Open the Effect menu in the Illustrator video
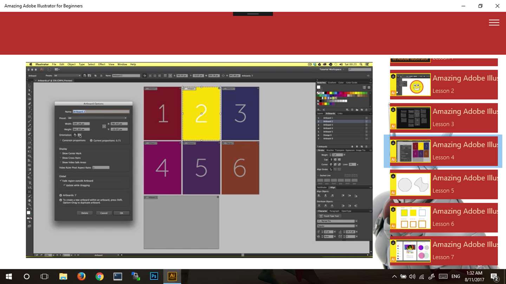The height and width of the screenshot is (284, 506). 102,65
